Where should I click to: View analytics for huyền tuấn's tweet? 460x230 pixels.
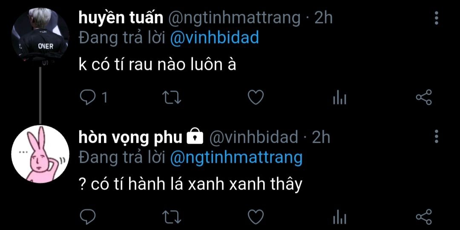click(340, 98)
